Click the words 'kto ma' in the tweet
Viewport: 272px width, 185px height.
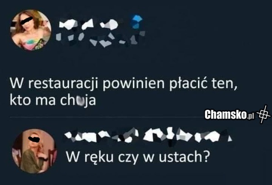point(33,100)
